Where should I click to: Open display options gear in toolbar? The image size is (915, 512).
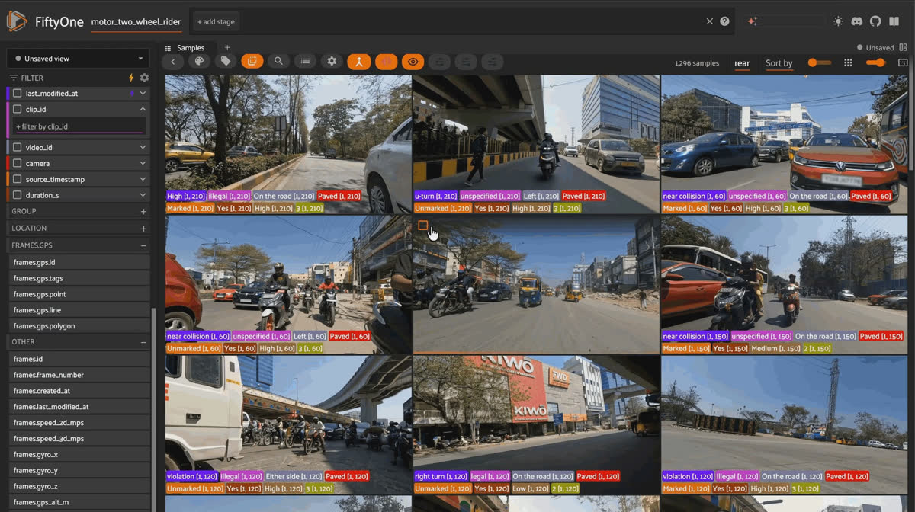(332, 62)
